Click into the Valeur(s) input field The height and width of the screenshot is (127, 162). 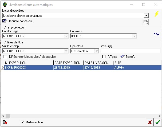pyautogui.click(x=130, y=51)
